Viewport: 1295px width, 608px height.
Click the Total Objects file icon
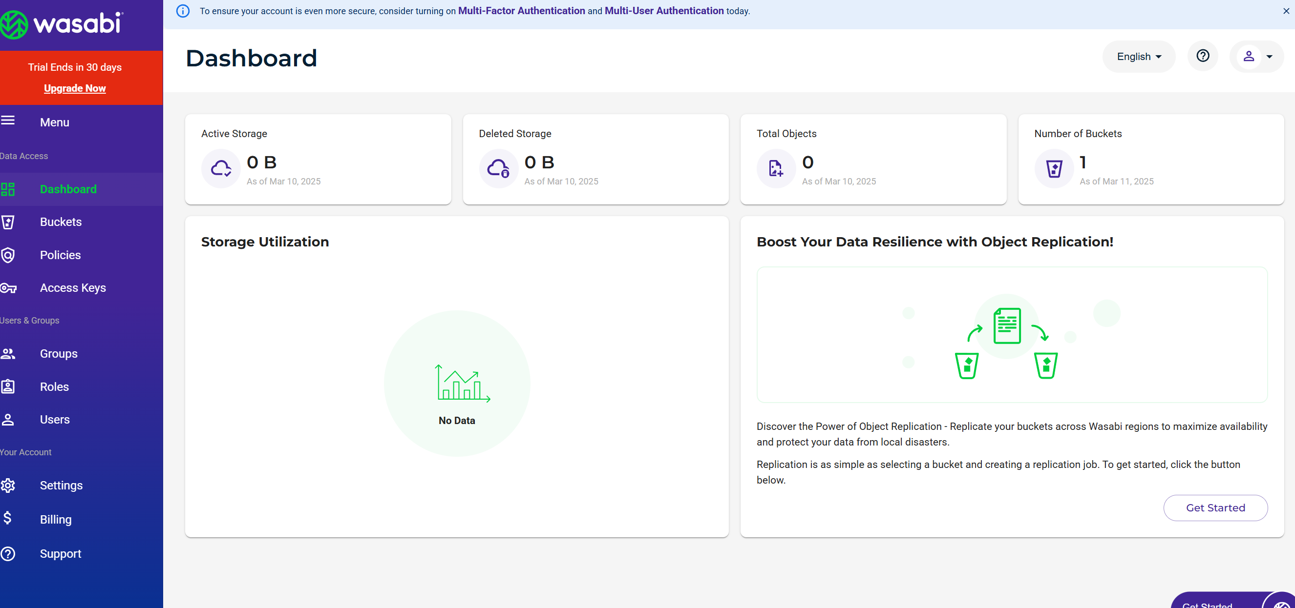[776, 168]
